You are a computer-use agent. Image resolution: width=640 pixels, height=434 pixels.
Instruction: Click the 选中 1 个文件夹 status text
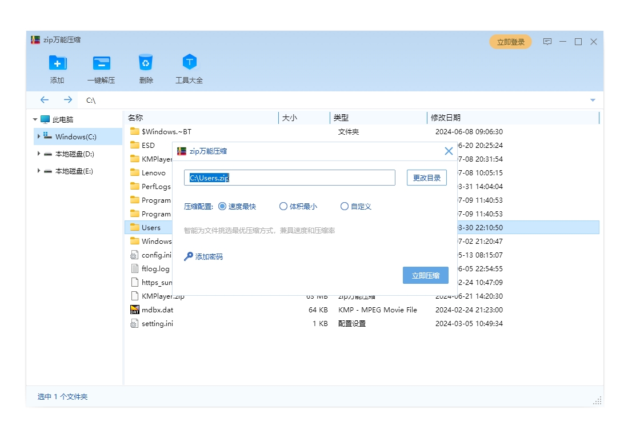point(62,397)
